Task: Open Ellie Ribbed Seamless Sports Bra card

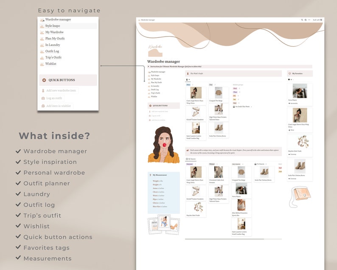Action: [x=242, y=208]
